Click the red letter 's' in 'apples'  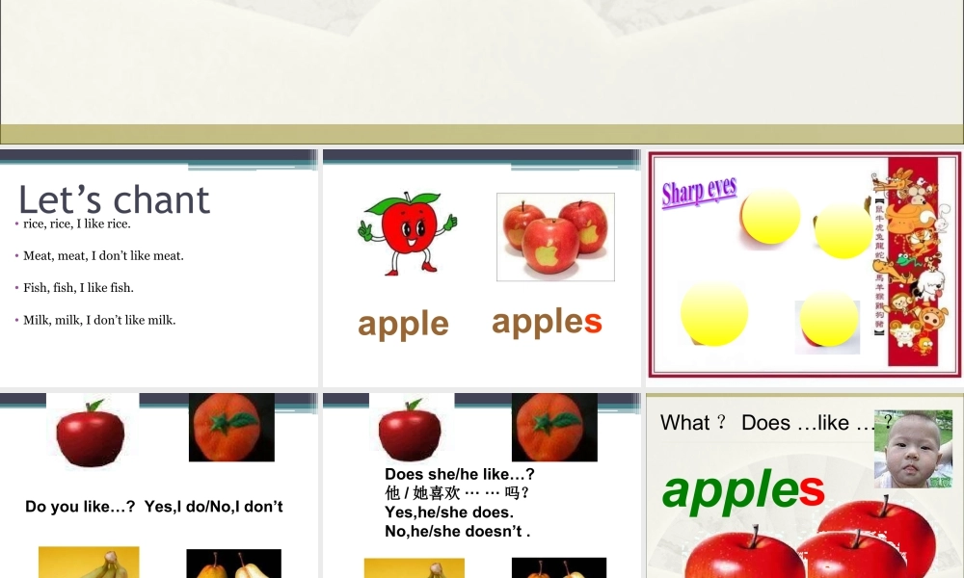click(x=595, y=324)
